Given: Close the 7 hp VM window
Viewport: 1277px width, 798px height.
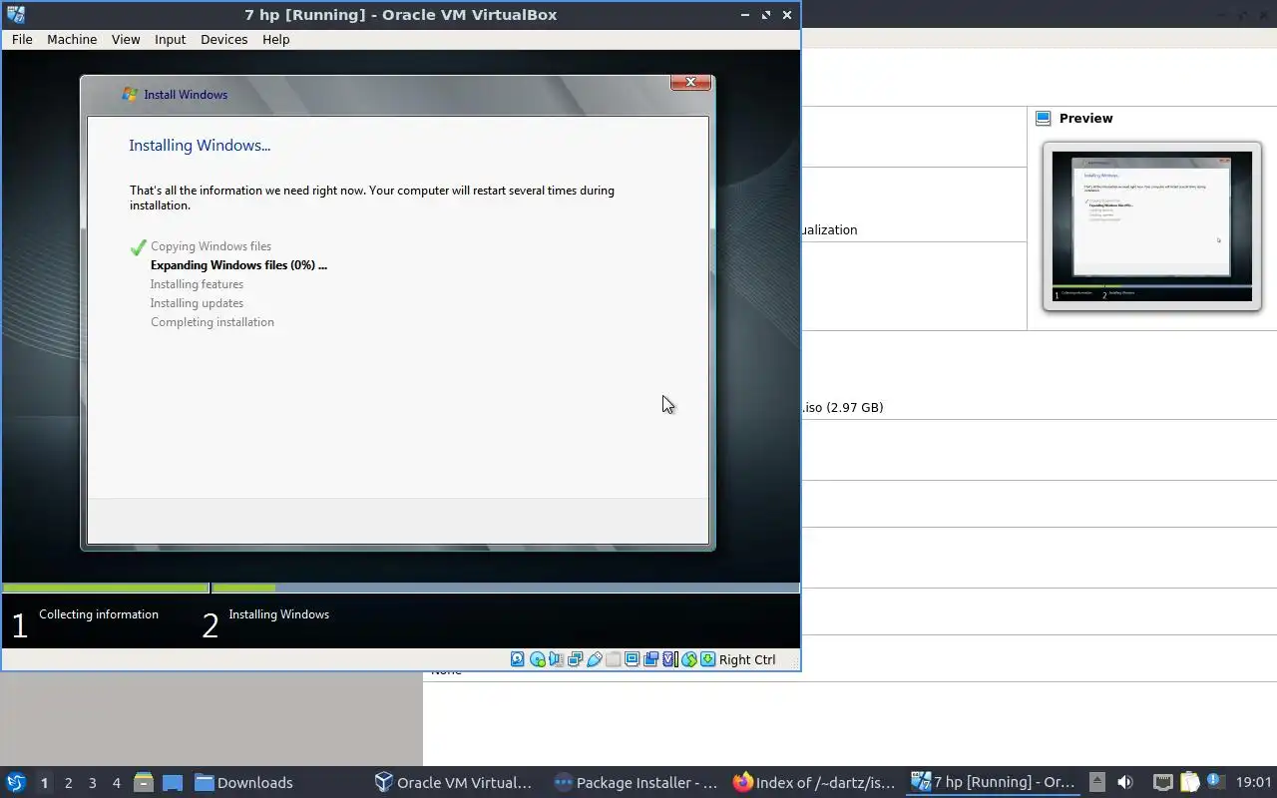Looking at the screenshot, I should coord(787,15).
